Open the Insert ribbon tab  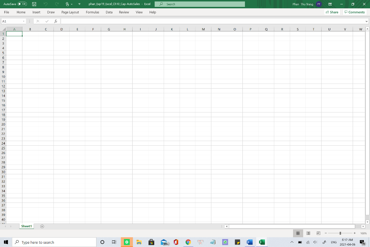click(36, 12)
